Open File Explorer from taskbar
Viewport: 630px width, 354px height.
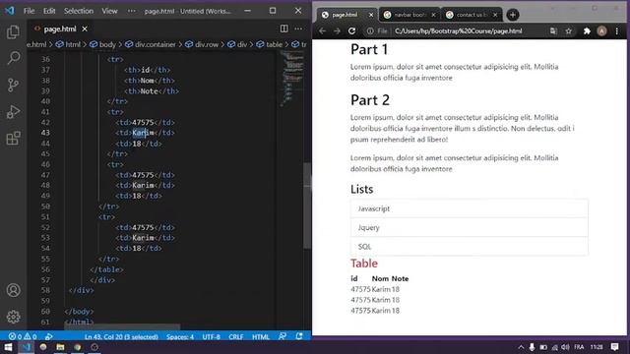pos(60,347)
